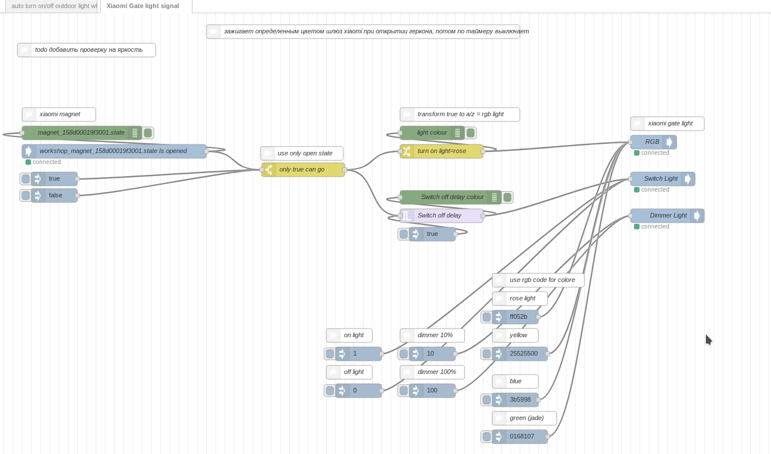Viewport: 771px width, 454px height.
Task: Select the magnet debug node list icon
Action: (135, 133)
